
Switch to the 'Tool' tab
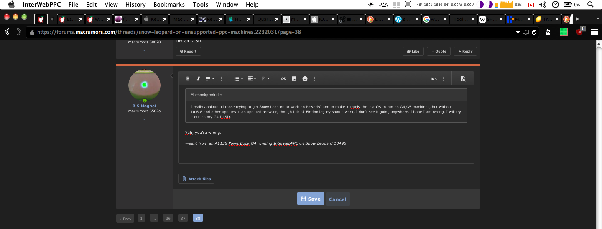click(x=463, y=19)
